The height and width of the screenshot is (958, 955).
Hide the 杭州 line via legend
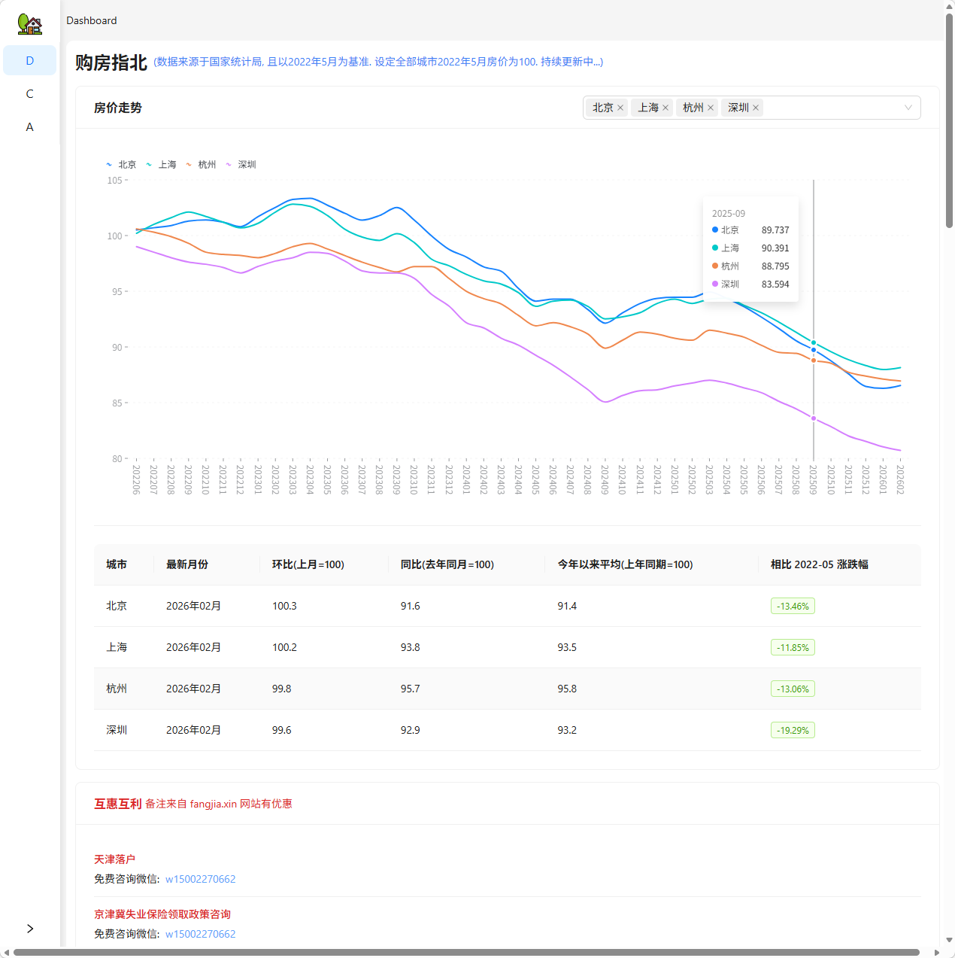[x=202, y=165]
